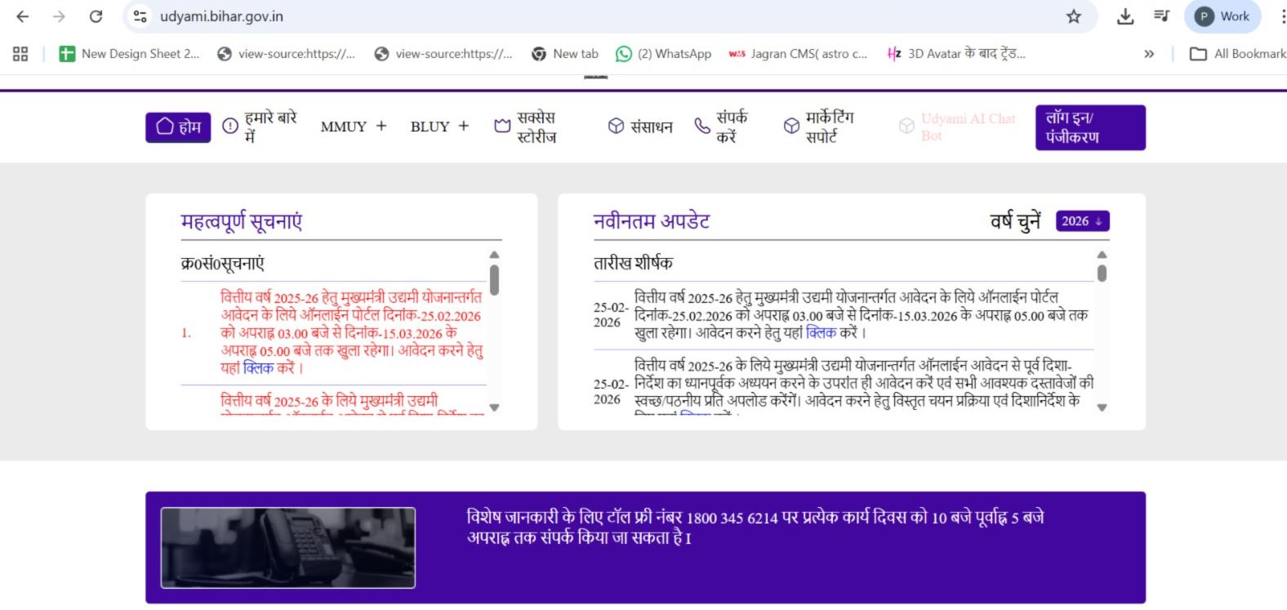Click the up arrow of the सूचनाएं list scrollbar
The image size is (1287, 610).
[x=494, y=255]
